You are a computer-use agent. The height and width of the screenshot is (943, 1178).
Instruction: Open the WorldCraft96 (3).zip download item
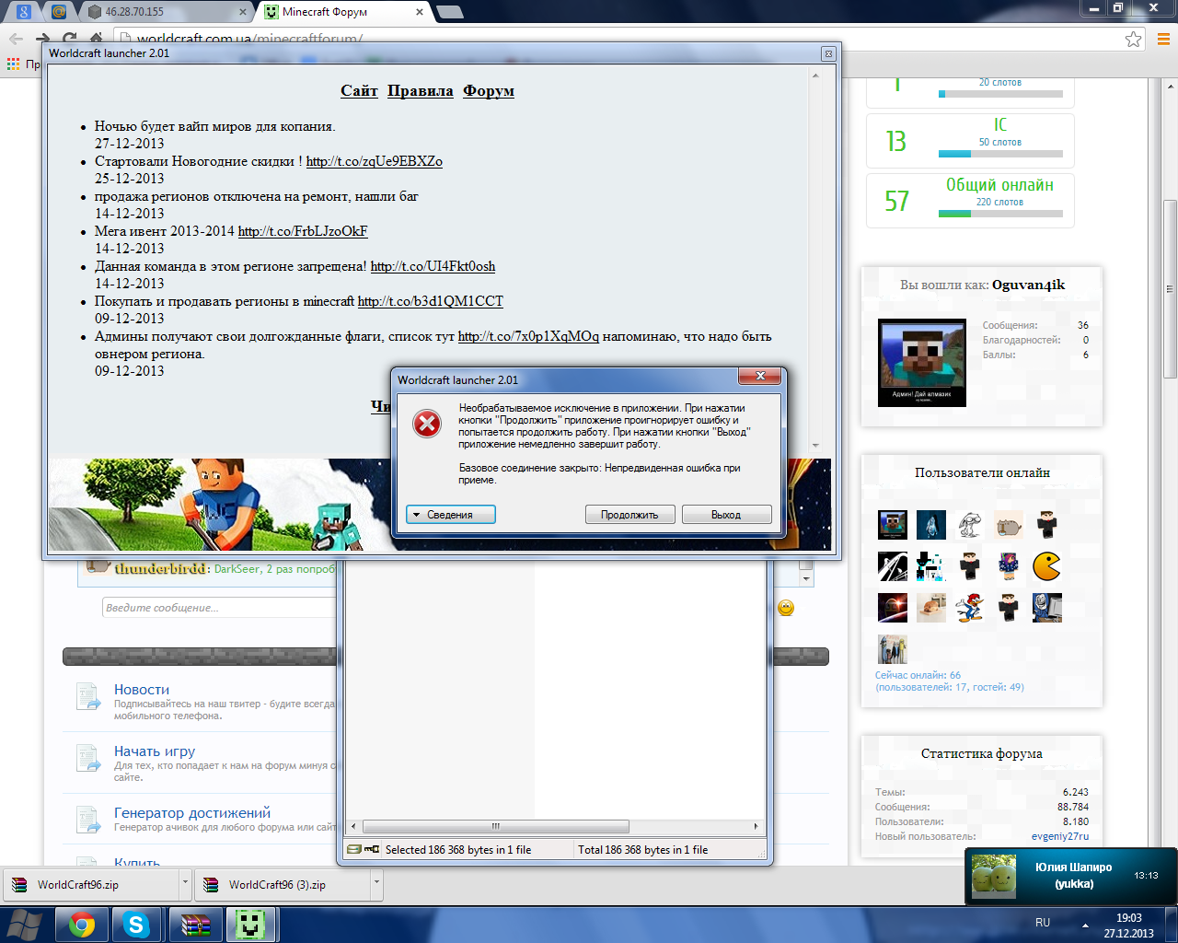coord(282,885)
